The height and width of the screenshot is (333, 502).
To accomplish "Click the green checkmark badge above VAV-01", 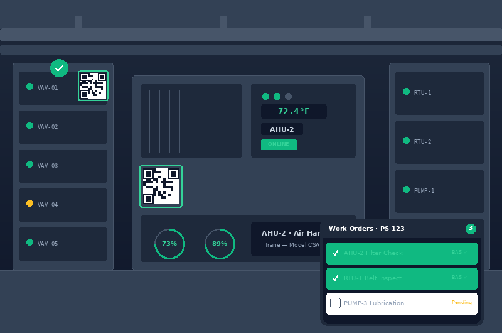I will [x=59, y=68].
